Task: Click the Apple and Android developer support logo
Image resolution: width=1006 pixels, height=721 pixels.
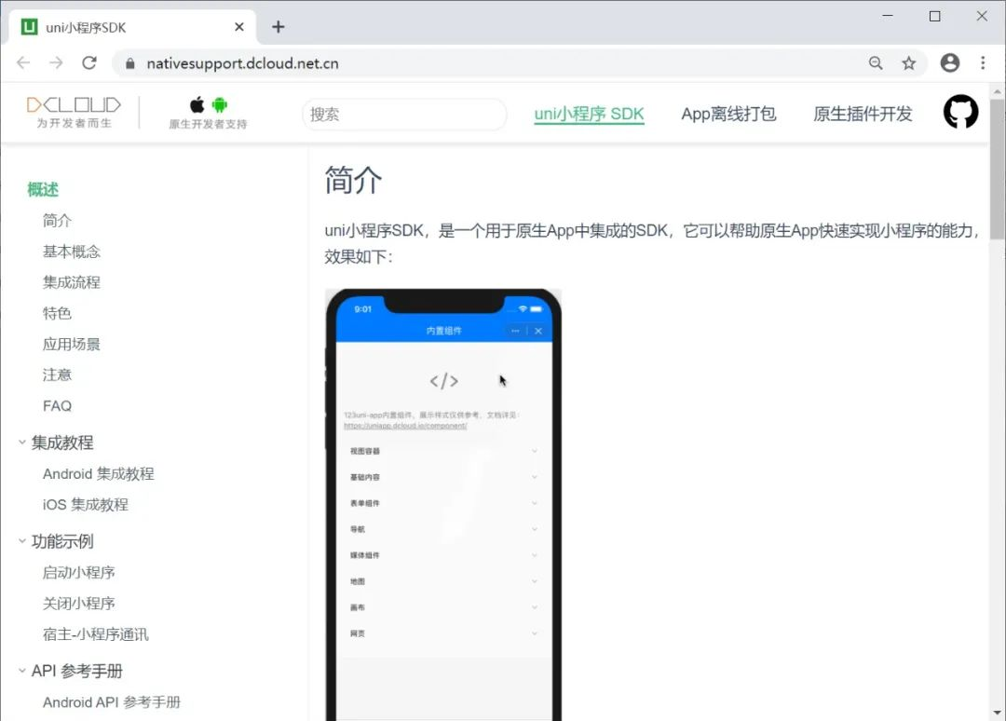Action: (x=208, y=113)
